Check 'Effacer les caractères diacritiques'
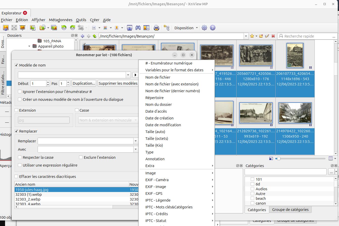The height and width of the screenshot is (226, 339). point(17,177)
